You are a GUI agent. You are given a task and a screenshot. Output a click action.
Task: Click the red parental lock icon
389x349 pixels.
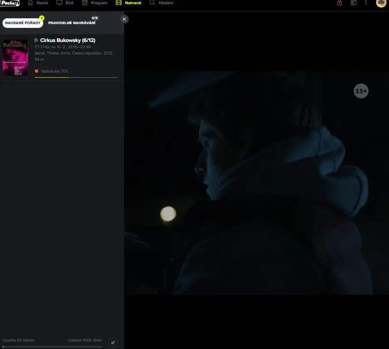pos(339,3)
